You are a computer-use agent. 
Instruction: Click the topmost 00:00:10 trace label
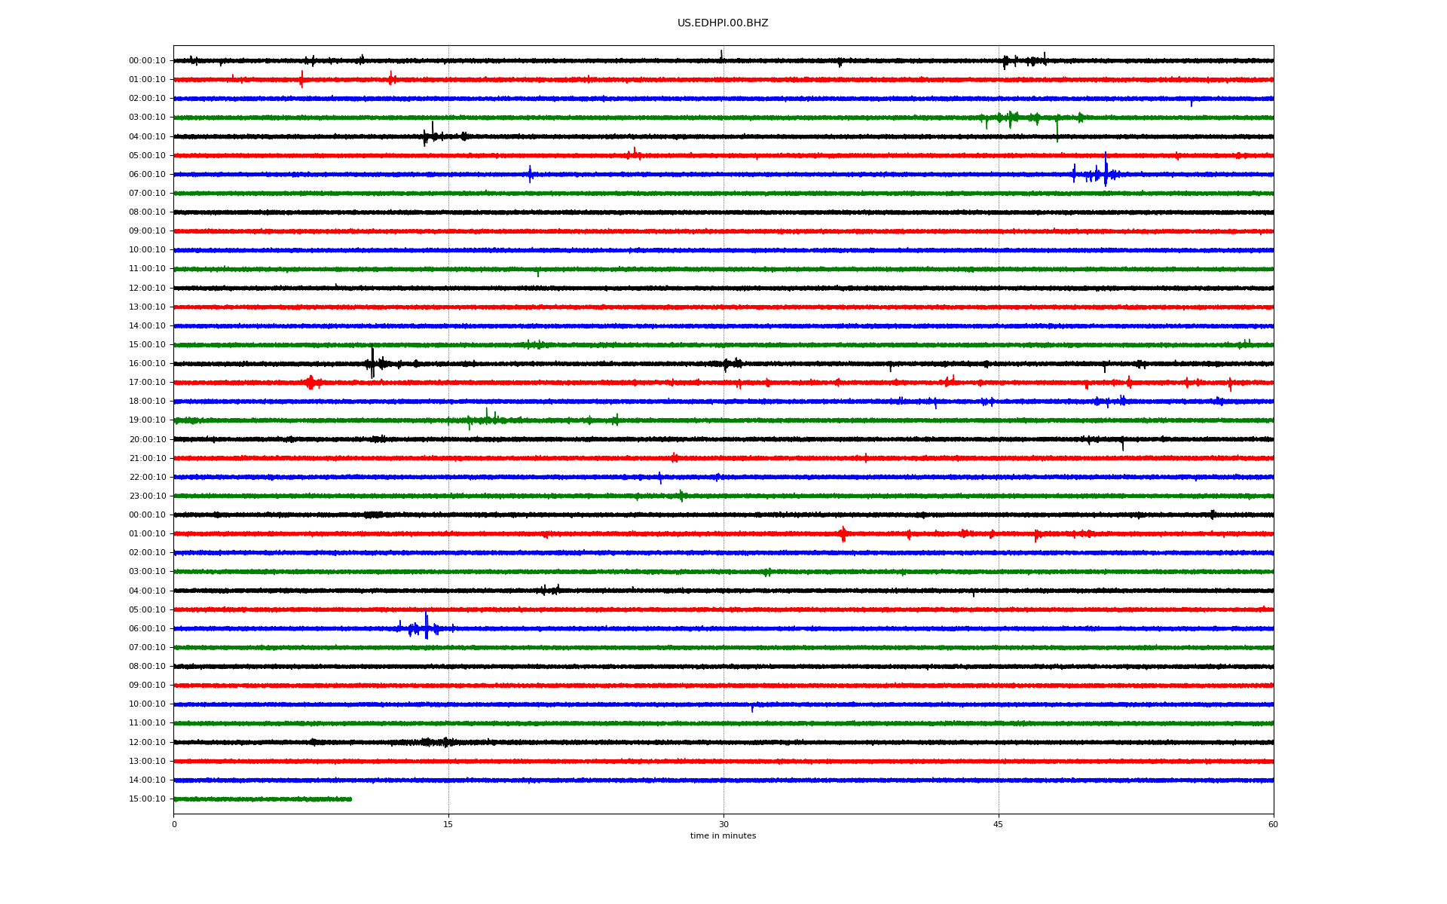(147, 61)
